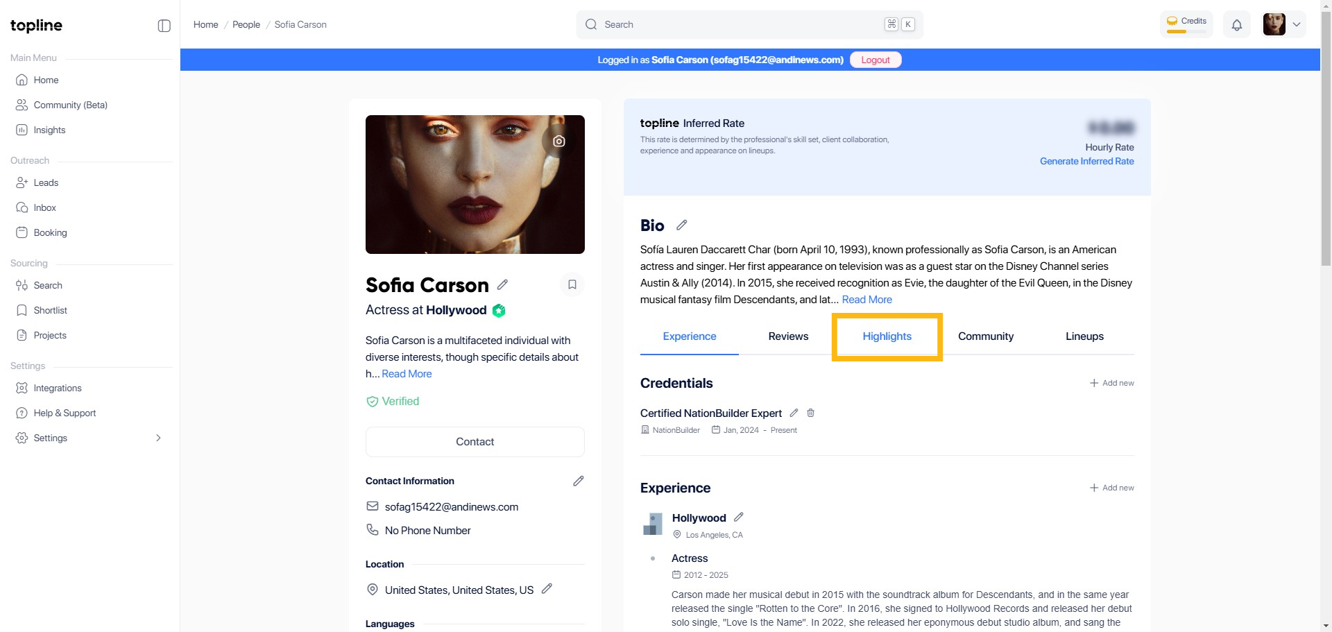The height and width of the screenshot is (632, 1332).
Task: Edit the Hollywood experience entry
Action: (738, 518)
